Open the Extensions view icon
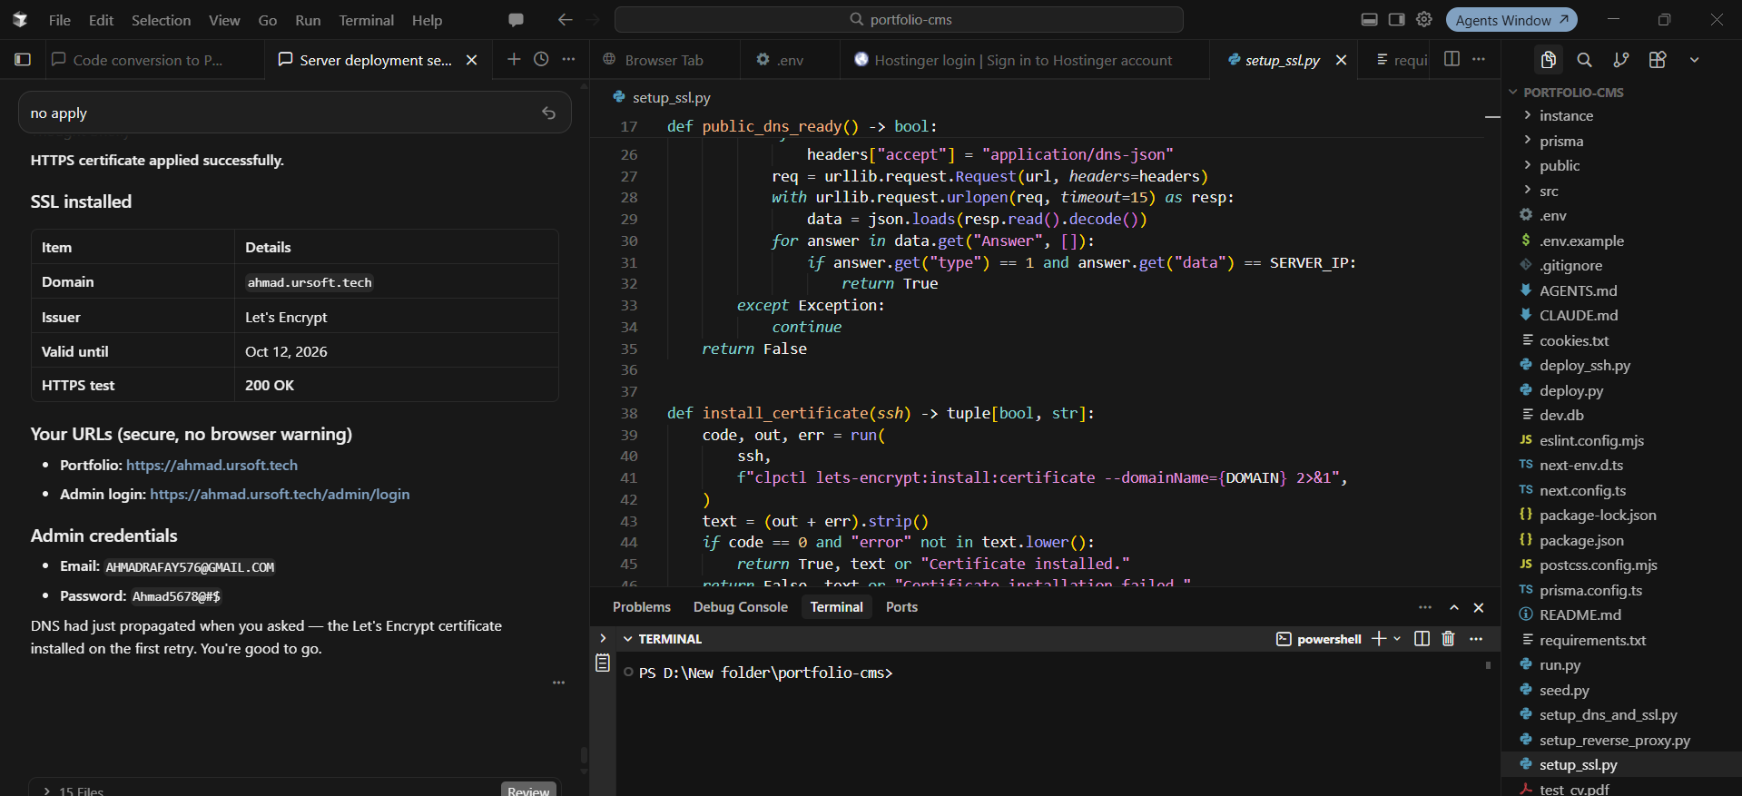 click(x=1658, y=60)
